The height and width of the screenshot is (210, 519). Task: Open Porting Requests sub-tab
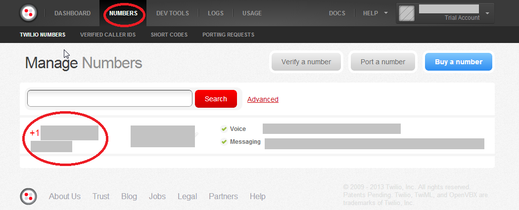pos(229,35)
